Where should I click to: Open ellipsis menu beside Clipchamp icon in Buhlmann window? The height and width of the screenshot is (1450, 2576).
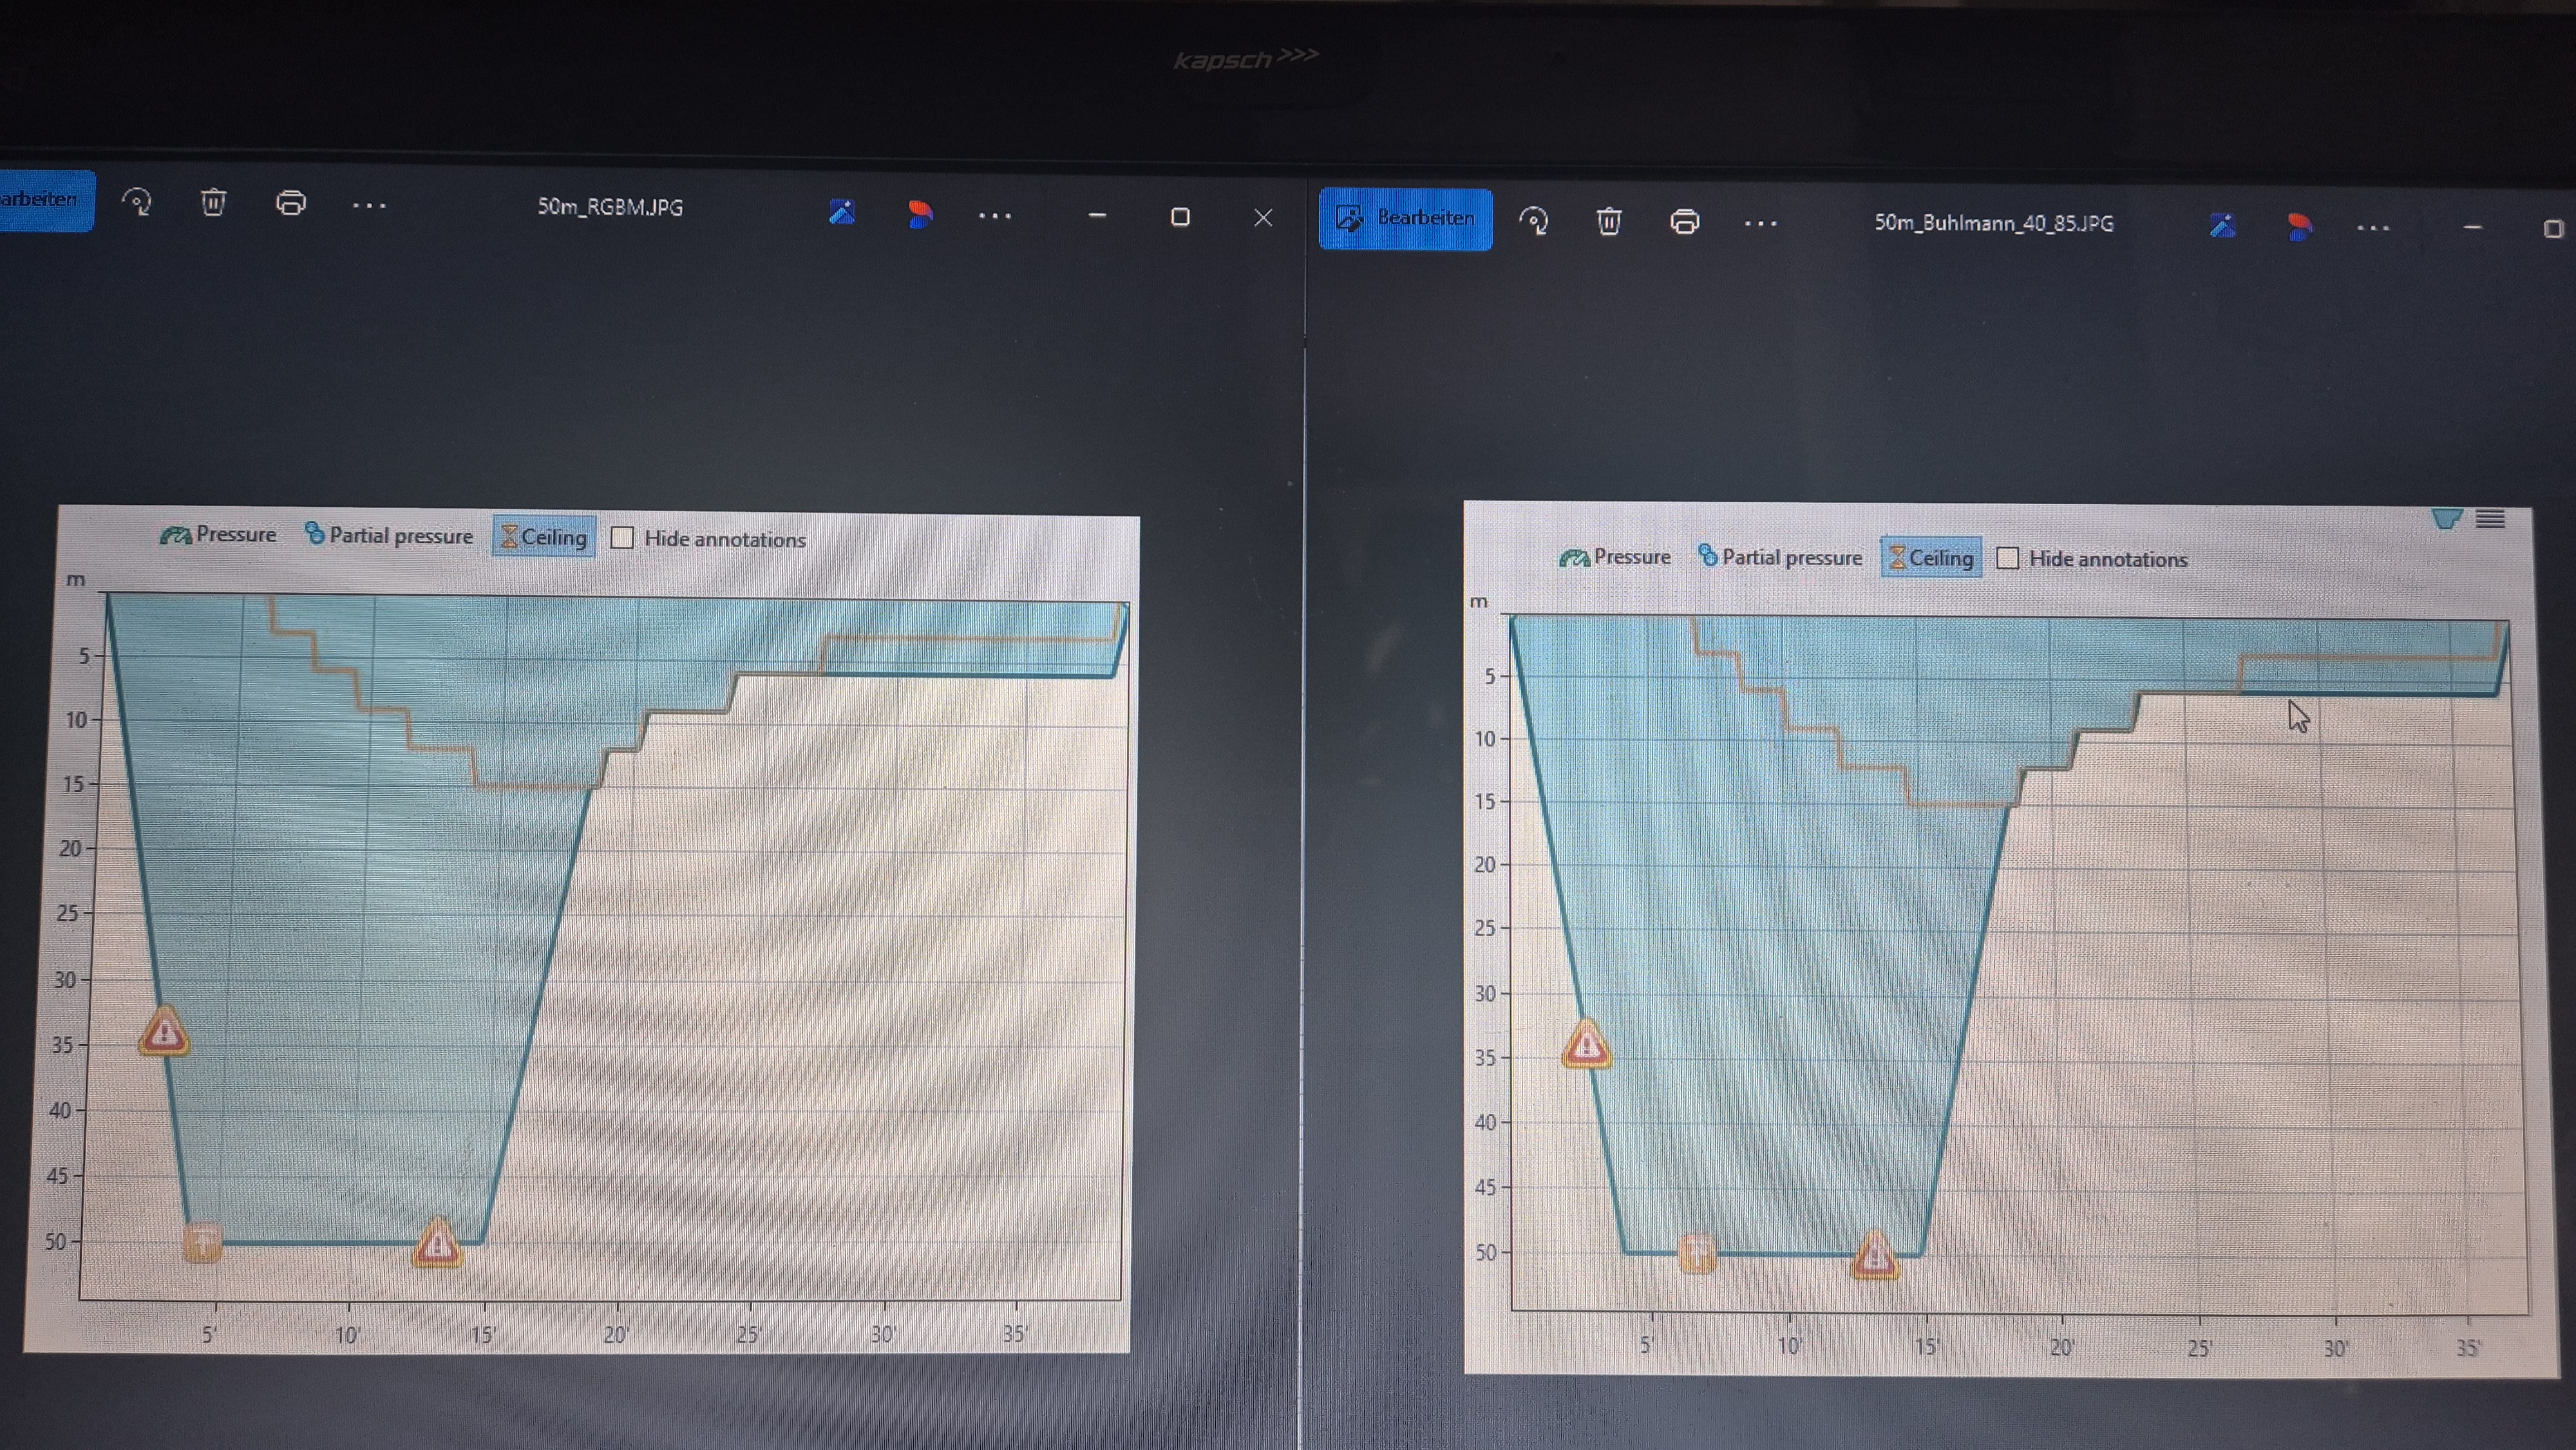point(2374,229)
